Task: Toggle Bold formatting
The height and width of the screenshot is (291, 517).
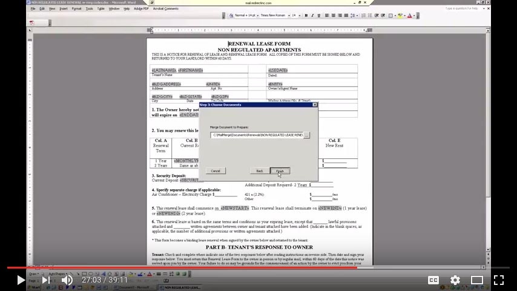Action: coord(306,16)
